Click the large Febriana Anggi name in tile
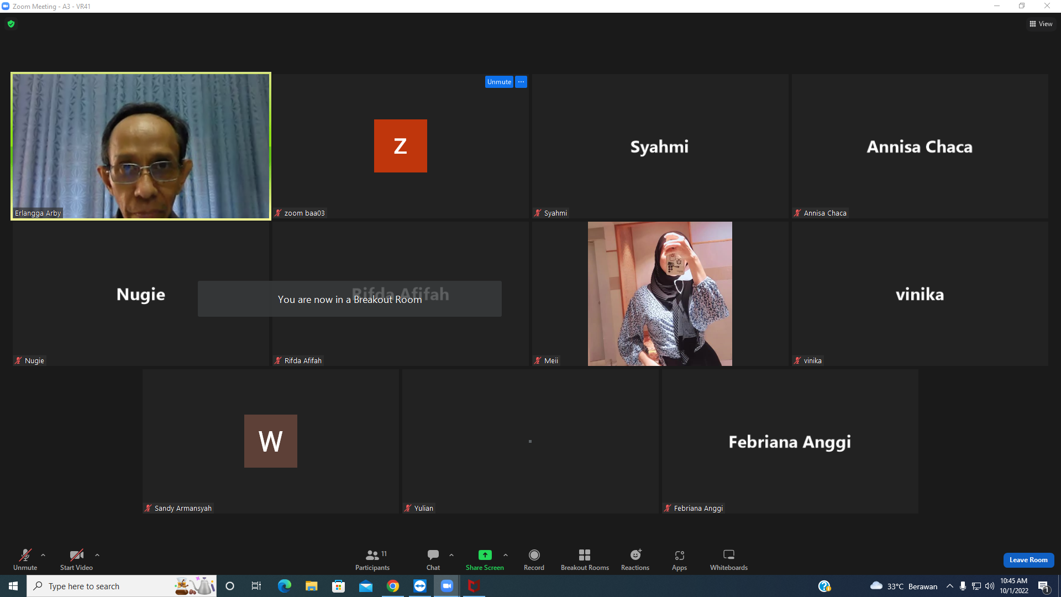 tap(790, 442)
